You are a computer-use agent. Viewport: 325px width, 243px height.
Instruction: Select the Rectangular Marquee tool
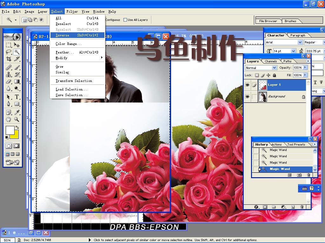point(9,45)
